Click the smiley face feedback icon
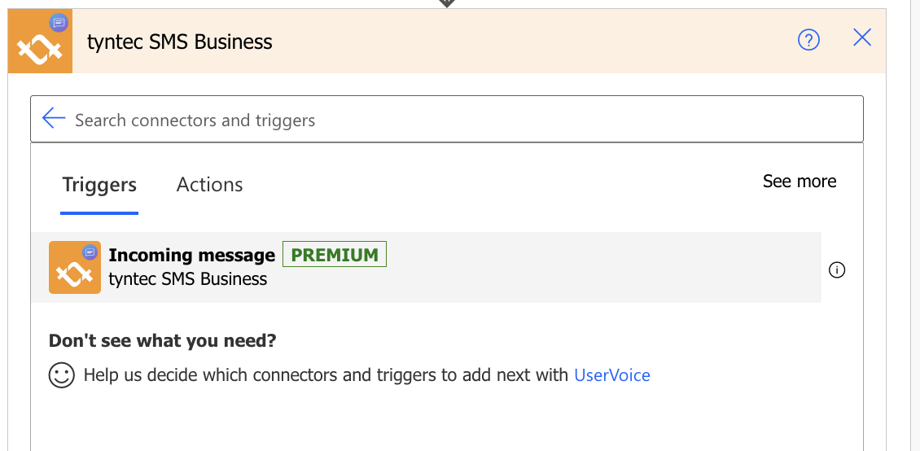This screenshot has height=451, width=920. 62,374
